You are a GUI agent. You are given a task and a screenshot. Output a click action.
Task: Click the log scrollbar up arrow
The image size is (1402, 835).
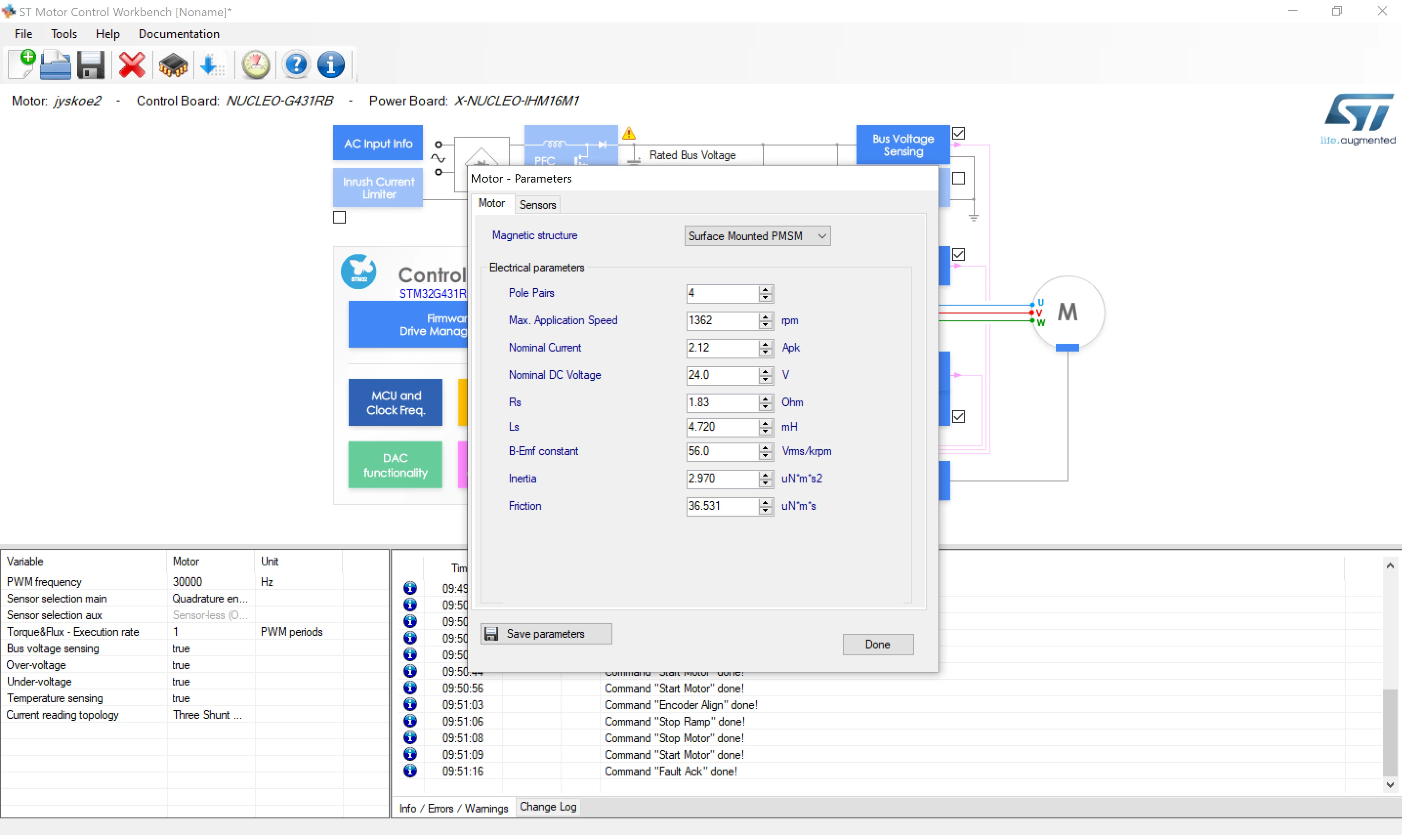click(x=1390, y=565)
